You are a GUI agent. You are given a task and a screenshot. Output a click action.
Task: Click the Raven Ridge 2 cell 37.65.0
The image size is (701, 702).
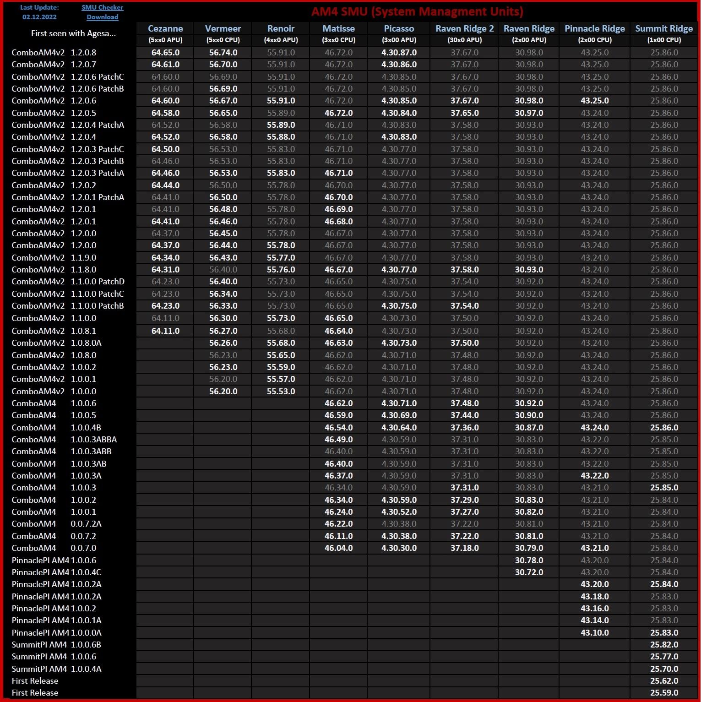[465, 113]
